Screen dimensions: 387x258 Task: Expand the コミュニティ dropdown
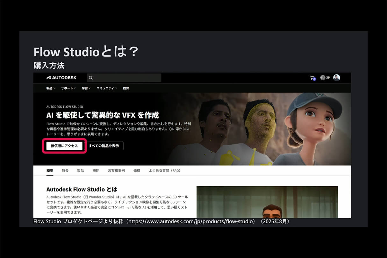tap(106, 88)
